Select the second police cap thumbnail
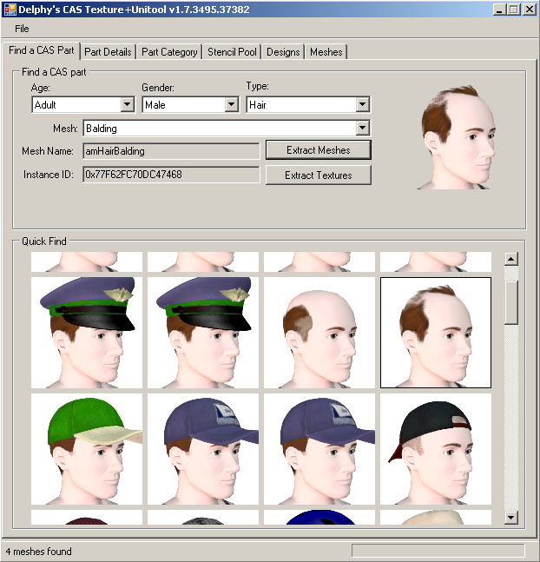 tap(203, 333)
